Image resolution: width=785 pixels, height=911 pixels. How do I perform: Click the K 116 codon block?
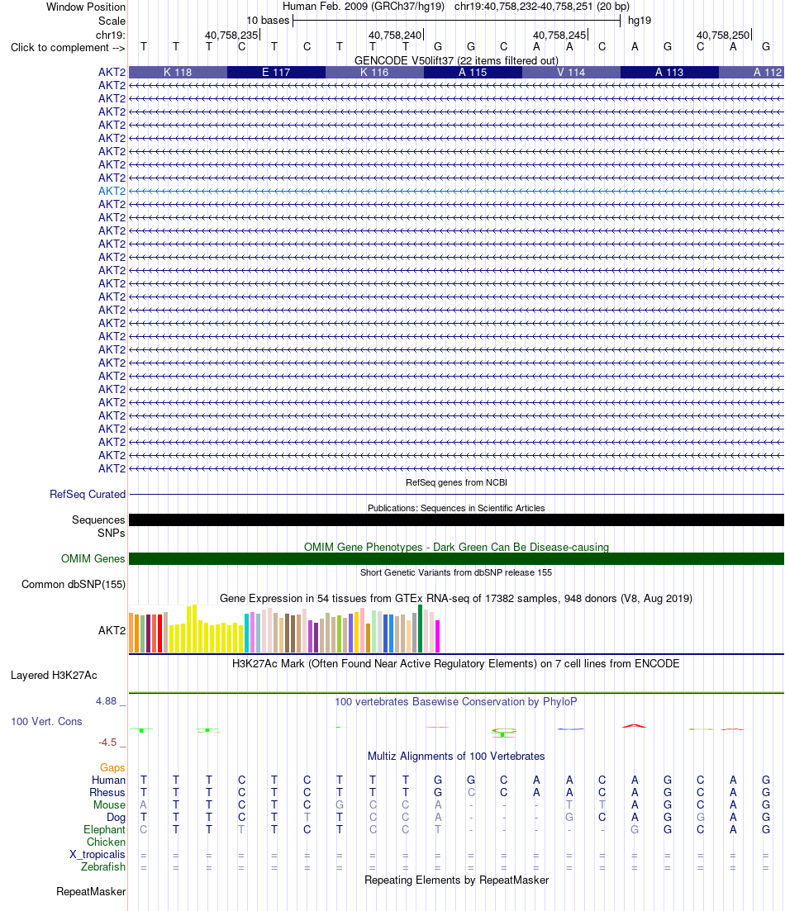pos(374,72)
